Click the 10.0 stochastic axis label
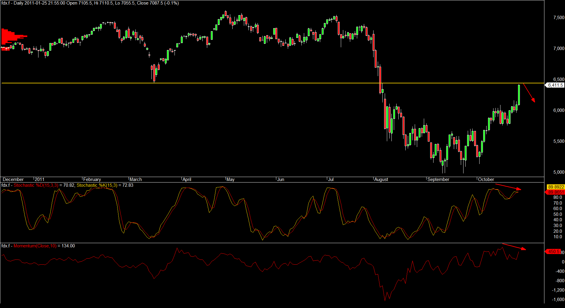The image size is (565, 308). click(x=558, y=237)
